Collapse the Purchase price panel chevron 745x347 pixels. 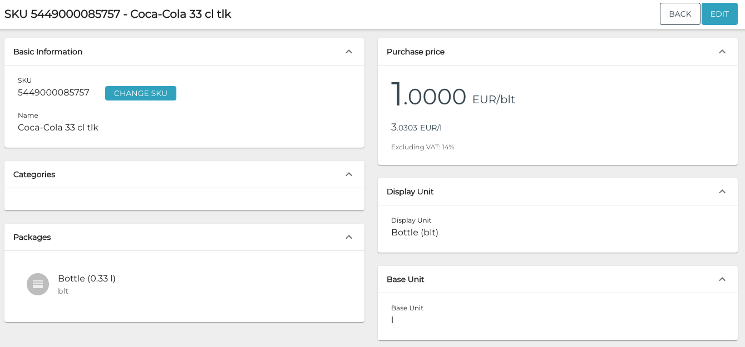click(x=722, y=52)
